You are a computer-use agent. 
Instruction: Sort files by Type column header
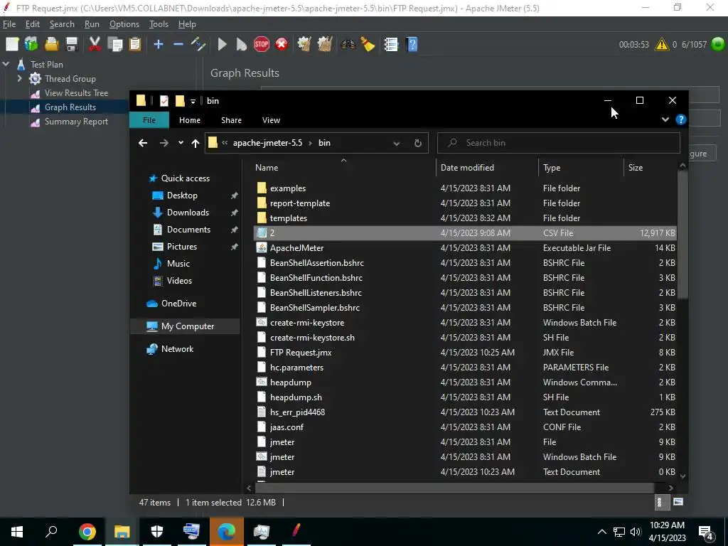tap(580, 168)
